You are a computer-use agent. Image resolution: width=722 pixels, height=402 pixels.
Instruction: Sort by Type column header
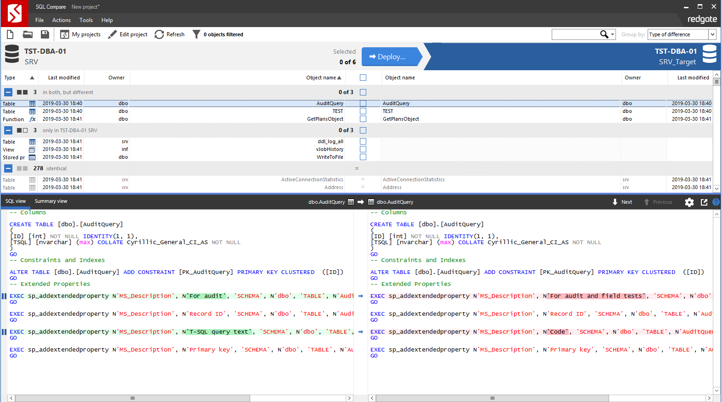click(x=19, y=78)
